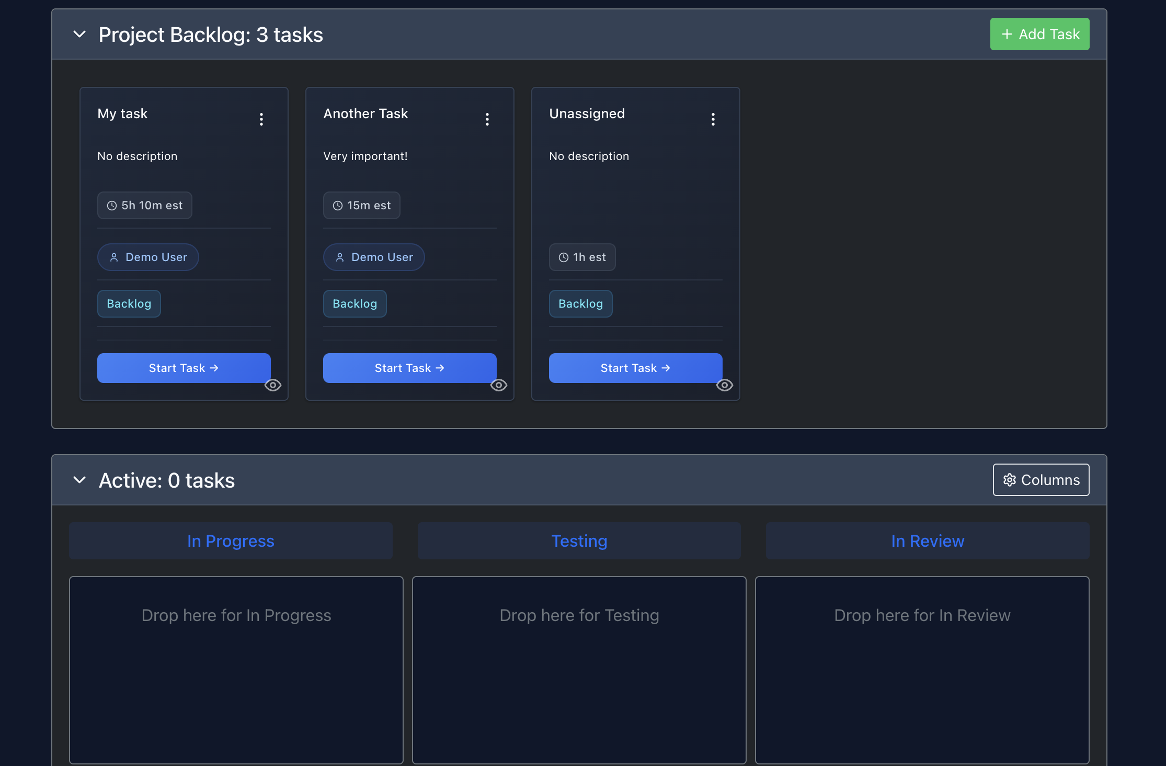Click the clock icon on the 1h estimate badge
1166x766 pixels.
563,257
